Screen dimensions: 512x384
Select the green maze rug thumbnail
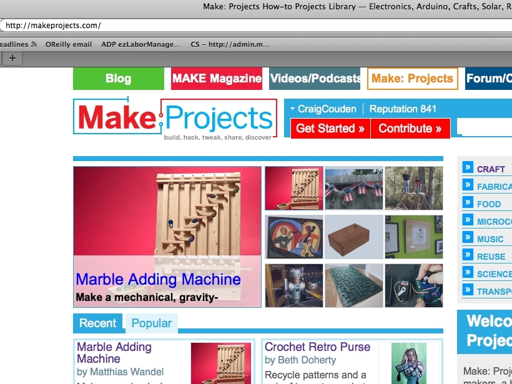point(354,286)
